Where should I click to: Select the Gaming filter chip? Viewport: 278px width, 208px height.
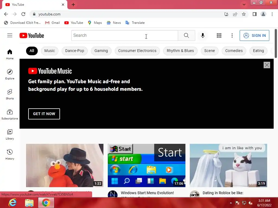(101, 51)
